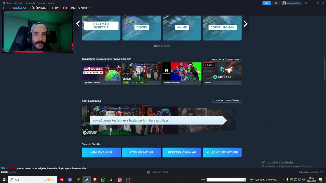Open the Windows notification center icon
Screen dimensions: 326x183
(x=321, y=180)
